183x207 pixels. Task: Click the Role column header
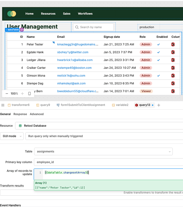[x=142, y=37]
